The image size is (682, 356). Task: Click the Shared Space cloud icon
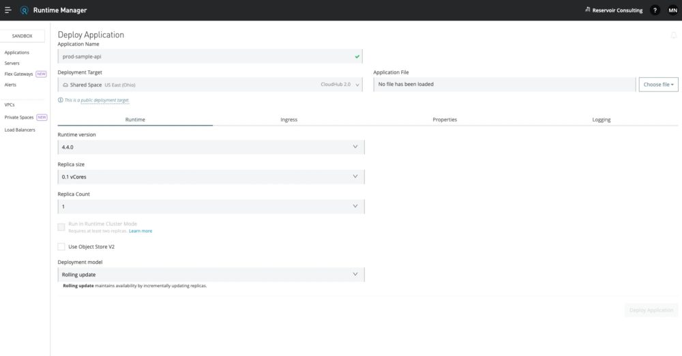[x=65, y=85]
